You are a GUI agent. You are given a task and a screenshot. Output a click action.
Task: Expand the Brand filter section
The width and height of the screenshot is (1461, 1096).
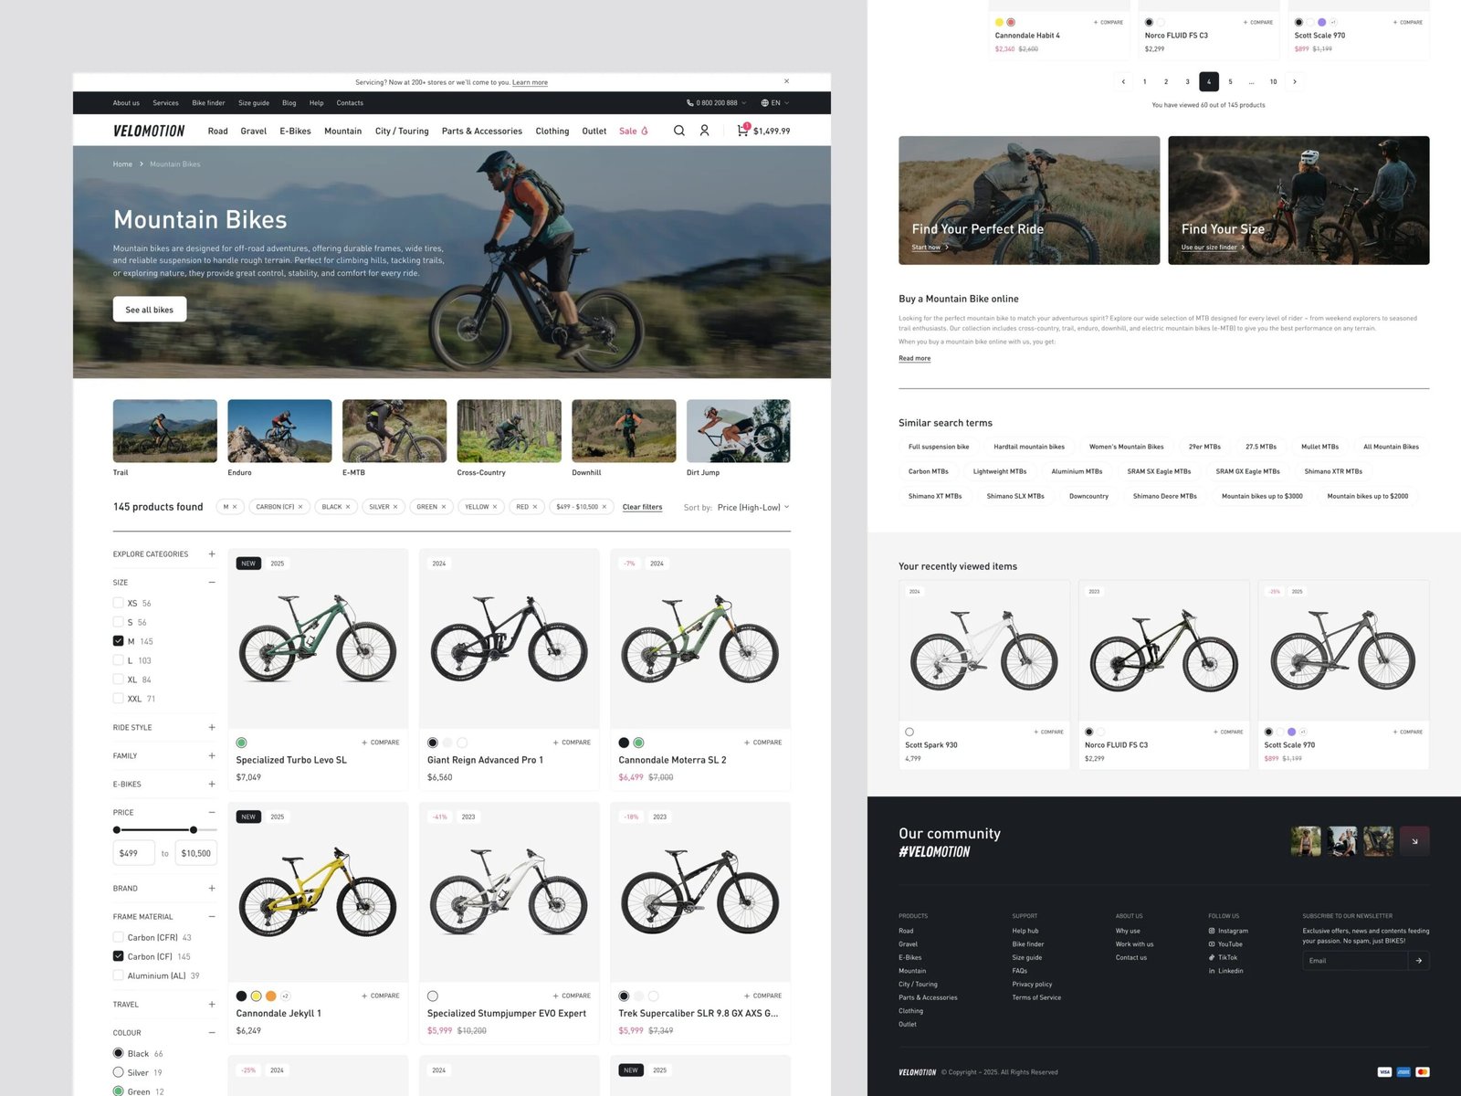coord(212,889)
